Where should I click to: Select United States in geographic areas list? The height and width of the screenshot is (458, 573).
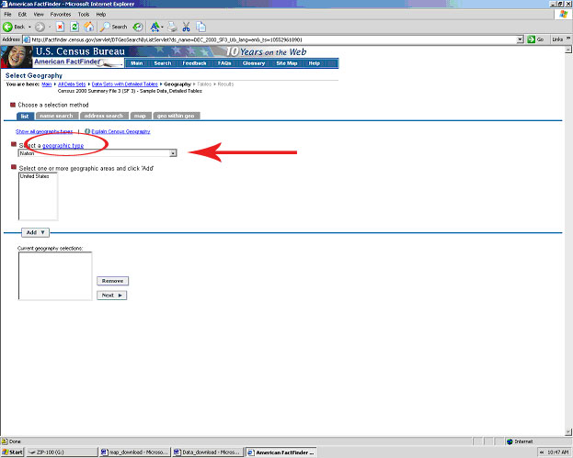click(34, 176)
